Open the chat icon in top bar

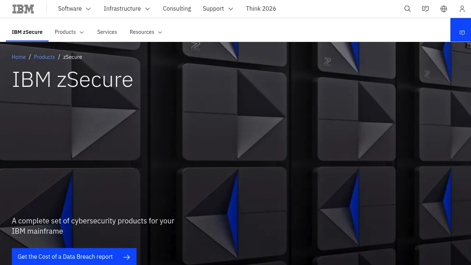coord(425,9)
